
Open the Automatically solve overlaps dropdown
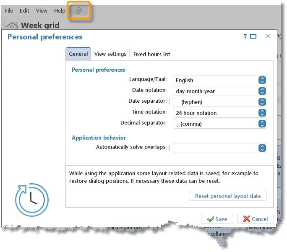pyautogui.click(x=262, y=148)
